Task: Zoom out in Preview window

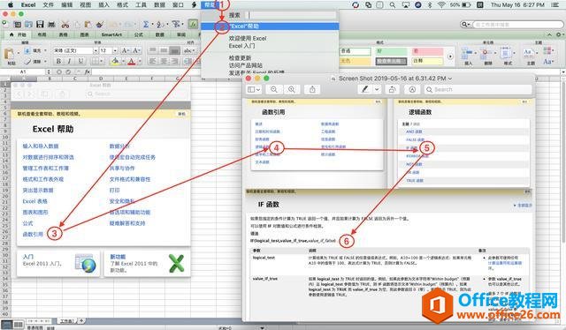Action: pyautogui.click(x=274, y=89)
